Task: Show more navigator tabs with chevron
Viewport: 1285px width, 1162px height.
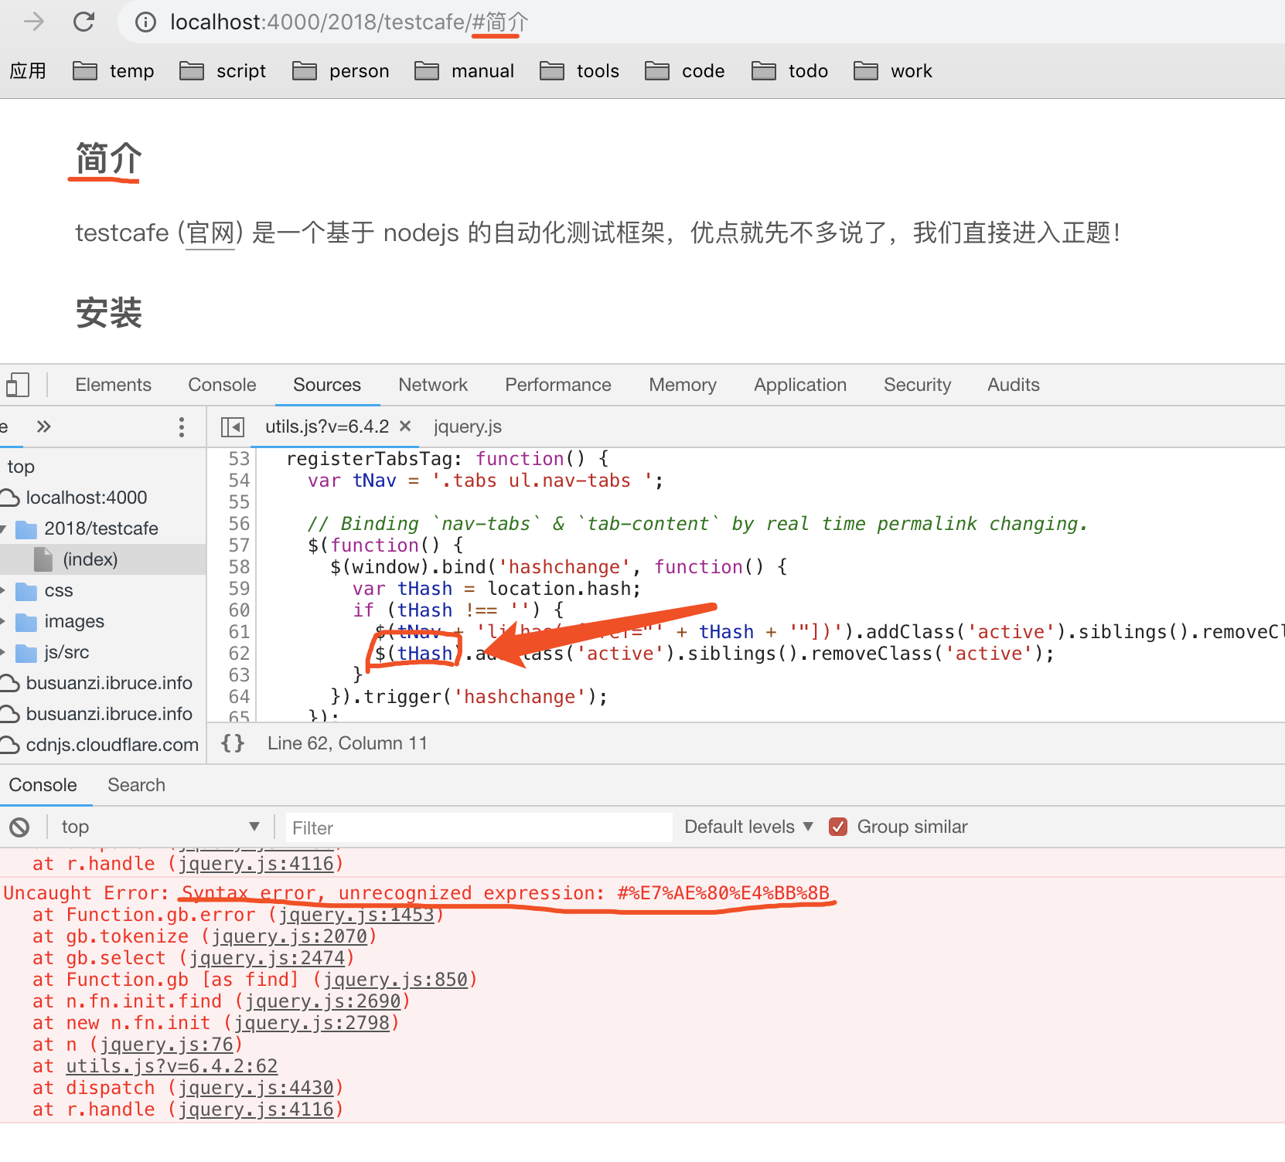Action: pyautogui.click(x=44, y=426)
